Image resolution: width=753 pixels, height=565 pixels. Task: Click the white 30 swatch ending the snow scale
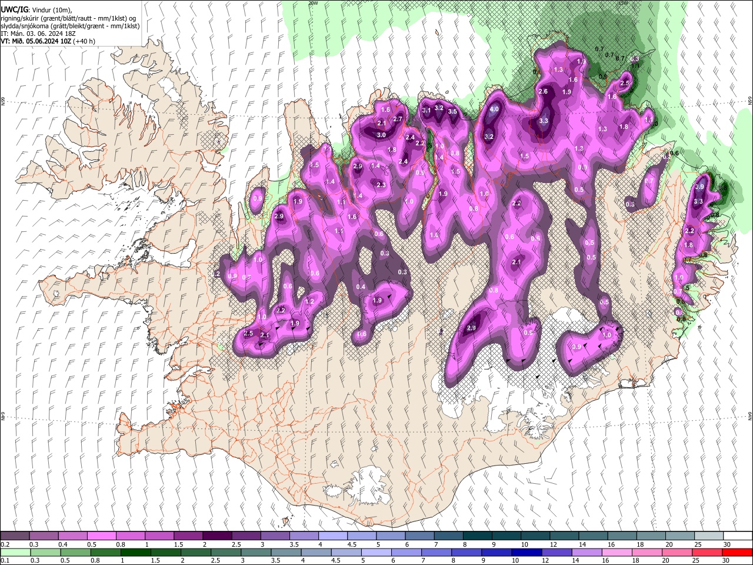(x=737, y=536)
